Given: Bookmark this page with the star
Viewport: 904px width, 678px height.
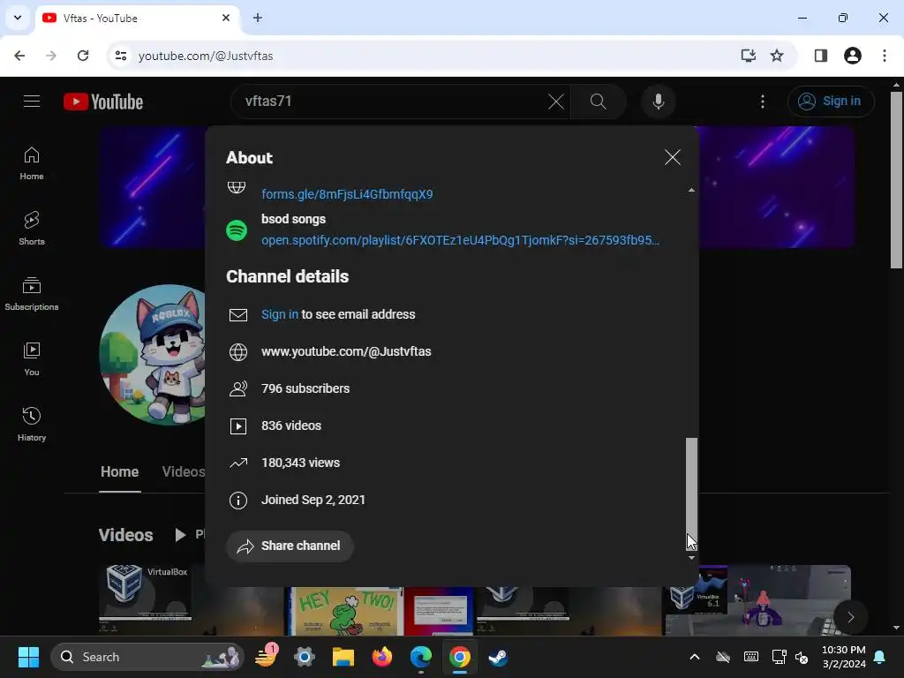Looking at the screenshot, I should point(777,56).
